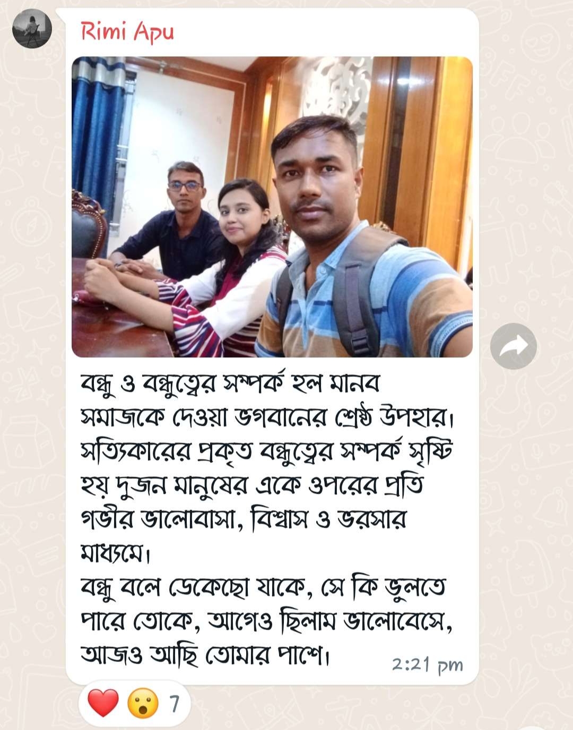The width and height of the screenshot is (573, 730).
Task: Tap the forward arrow beside the message
Action: point(513,346)
